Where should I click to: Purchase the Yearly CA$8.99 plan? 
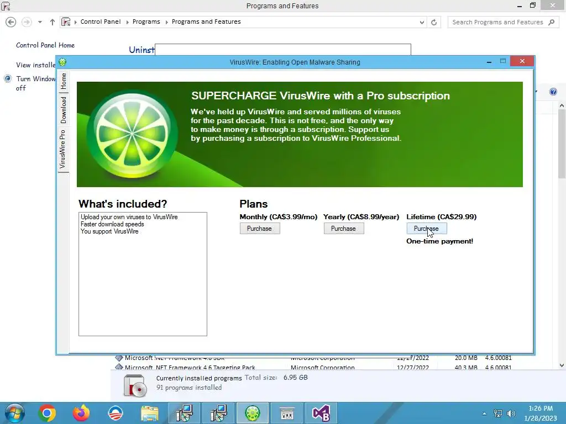(344, 229)
